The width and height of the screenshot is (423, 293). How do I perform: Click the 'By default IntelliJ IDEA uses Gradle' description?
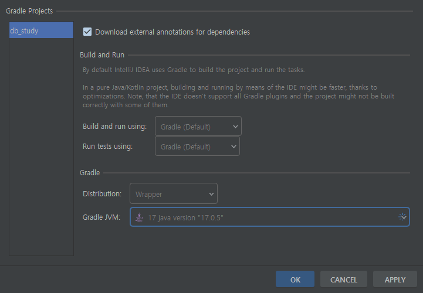click(x=194, y=70)
